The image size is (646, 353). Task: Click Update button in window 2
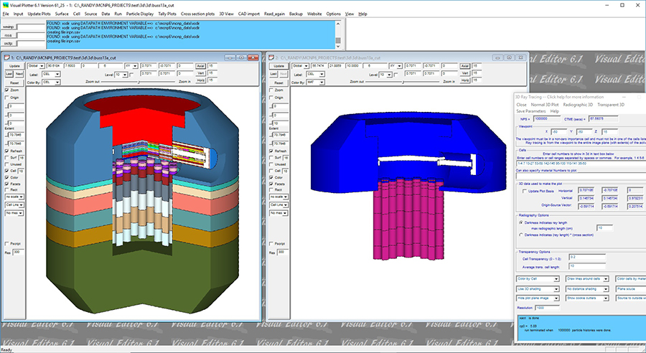click(x=279, y=66)
